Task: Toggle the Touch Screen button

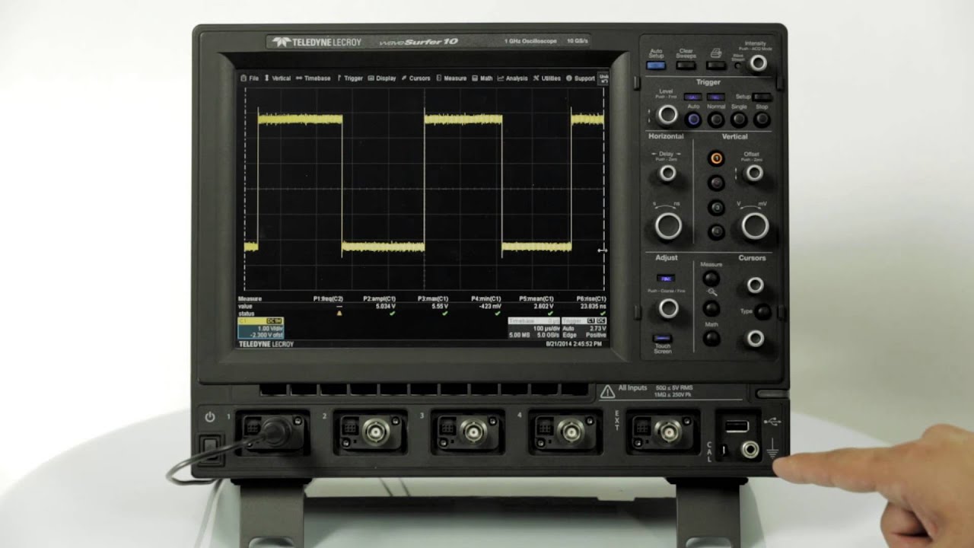Action: [x=662, y=338]
